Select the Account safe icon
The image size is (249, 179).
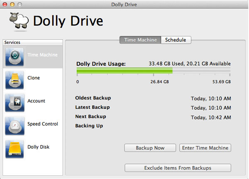[15, 103]
